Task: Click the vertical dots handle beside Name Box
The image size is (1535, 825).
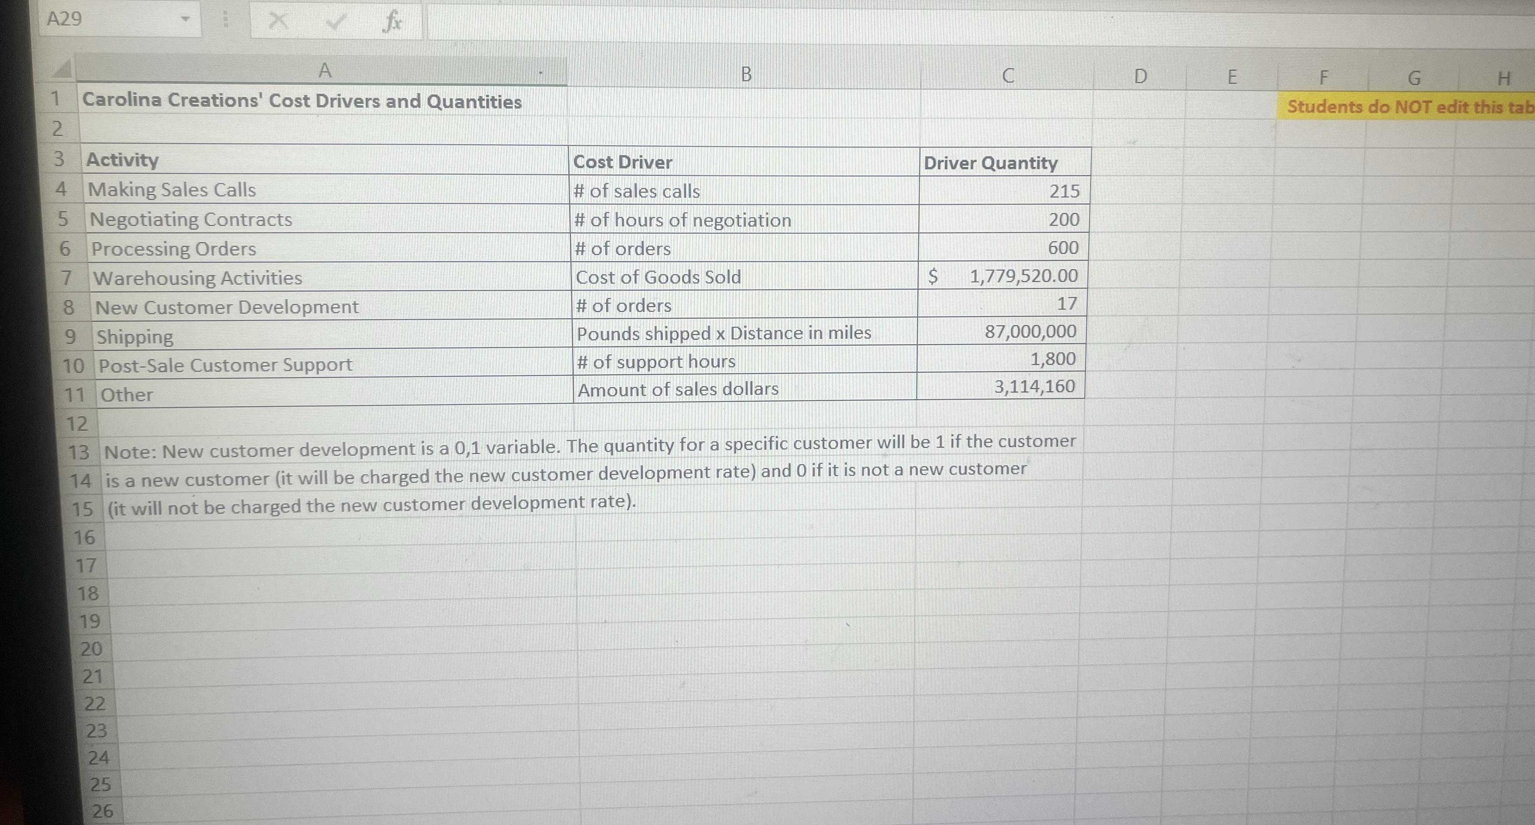Action: (225, 20)
